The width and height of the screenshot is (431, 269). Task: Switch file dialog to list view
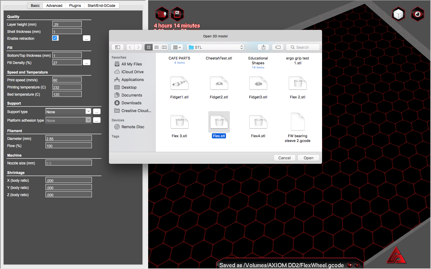[157, 47]
